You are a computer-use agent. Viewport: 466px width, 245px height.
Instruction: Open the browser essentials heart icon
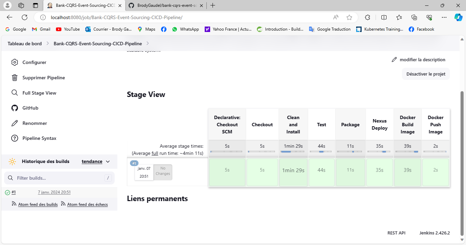click(429, 17)
